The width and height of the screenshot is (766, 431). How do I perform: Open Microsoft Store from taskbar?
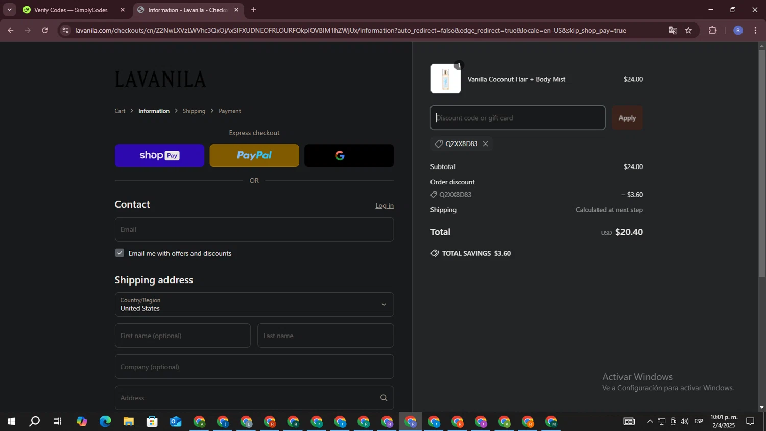pyautogui.click(x=152, y=421)
